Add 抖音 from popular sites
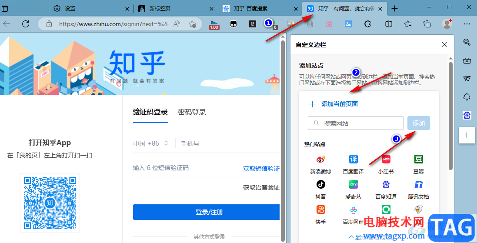Screen dimensions: 477x243 (320, 190)
